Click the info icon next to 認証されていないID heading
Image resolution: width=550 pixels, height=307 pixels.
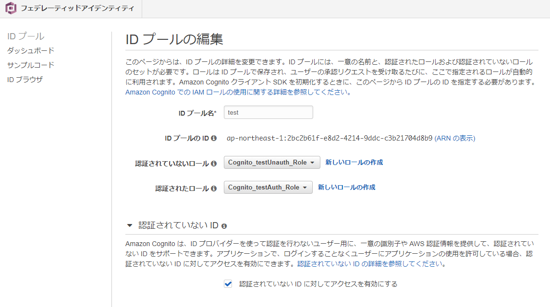[x=224, y=226]
